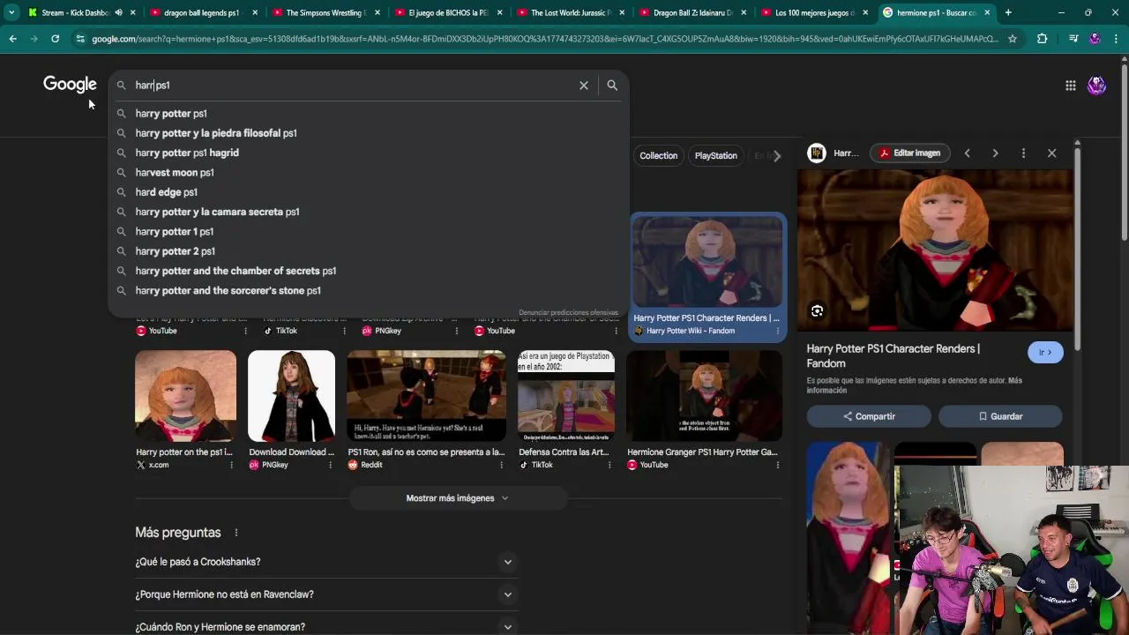Open options for YouTube Hermione Granger result
This screenshot has height=635, width=1129.
(x=777, y=465)
